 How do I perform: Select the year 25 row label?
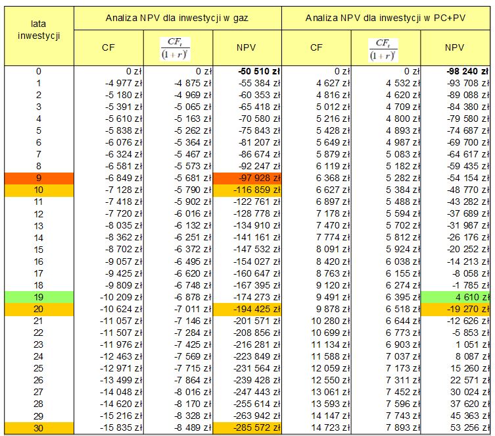39,369
